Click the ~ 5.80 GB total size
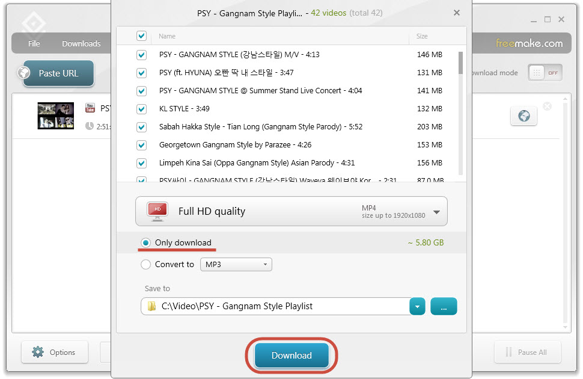 pos(426,242)
